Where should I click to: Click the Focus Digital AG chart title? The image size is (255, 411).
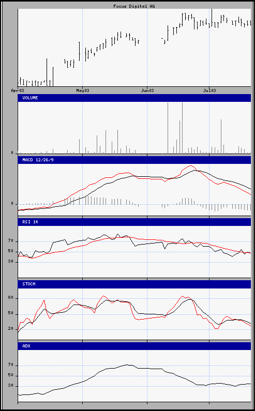134,6
